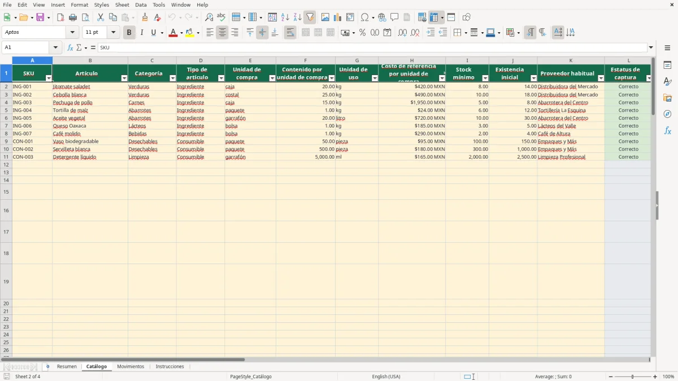Viewport: 678px width, 381px height.
Task: Open the Data menu
Action: point(141,5)
